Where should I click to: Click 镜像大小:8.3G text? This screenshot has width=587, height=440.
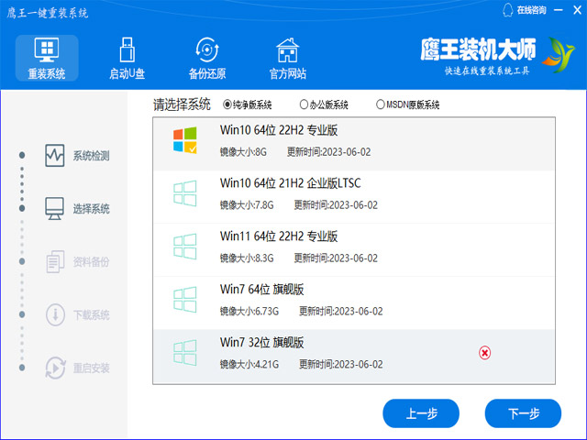(247, 258)
